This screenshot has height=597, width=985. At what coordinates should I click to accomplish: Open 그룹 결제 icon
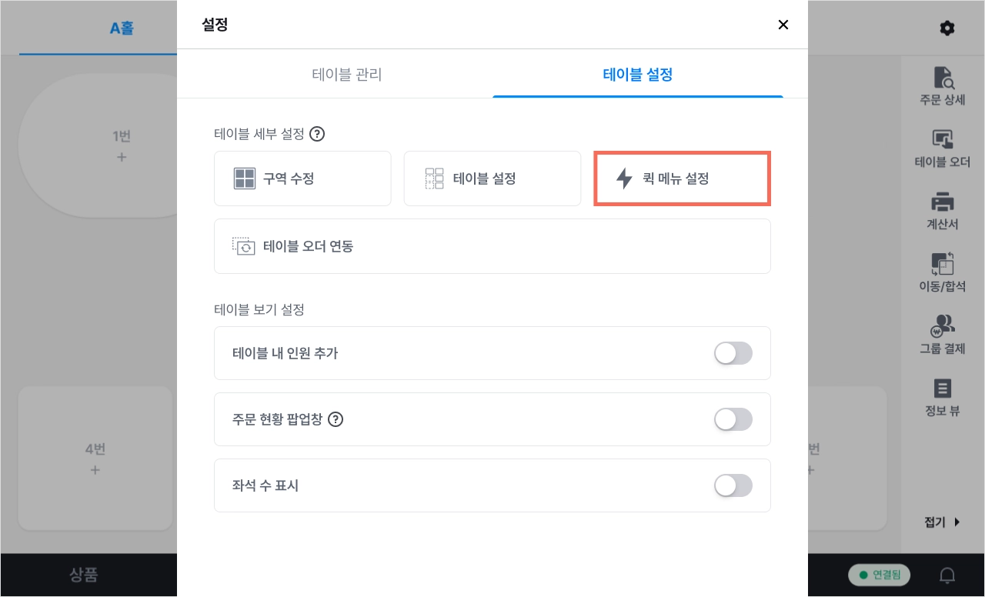pyautogui.click(x=943, y=335)
